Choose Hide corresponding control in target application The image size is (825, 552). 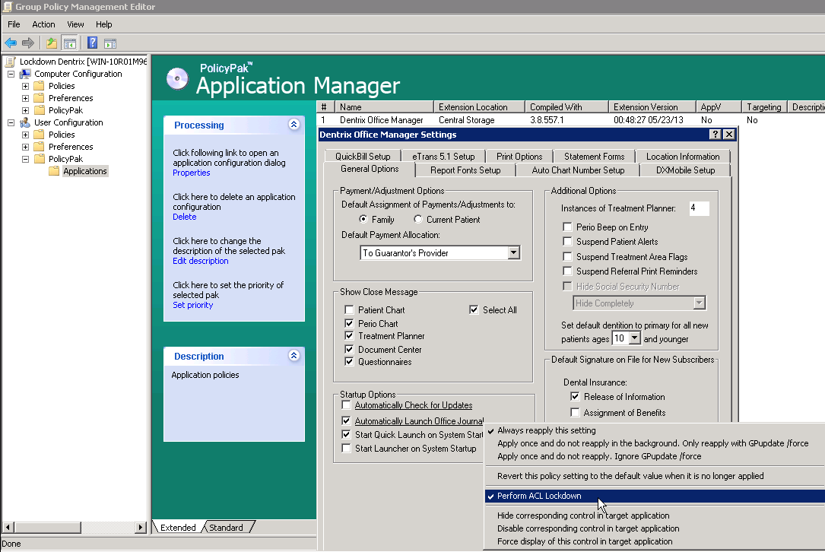click(x=655, y=516)
